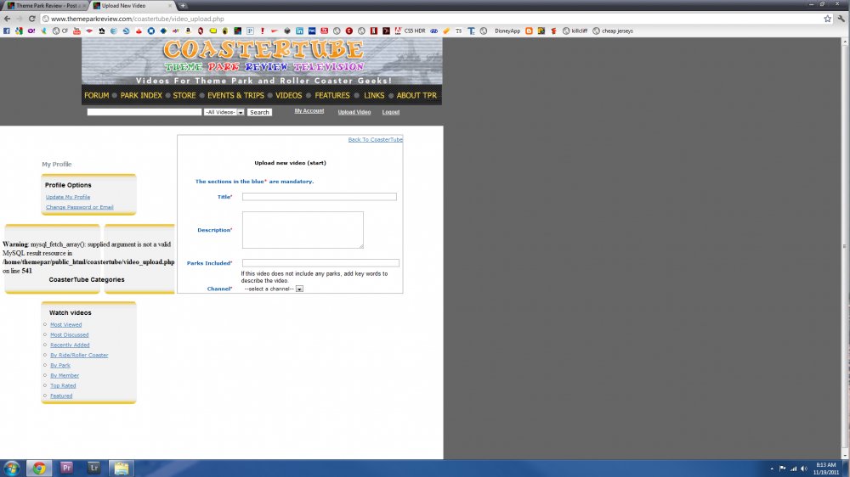Follow the Back To CoasterTube link
Screen dimensions: 850x477
coord(375,139)
